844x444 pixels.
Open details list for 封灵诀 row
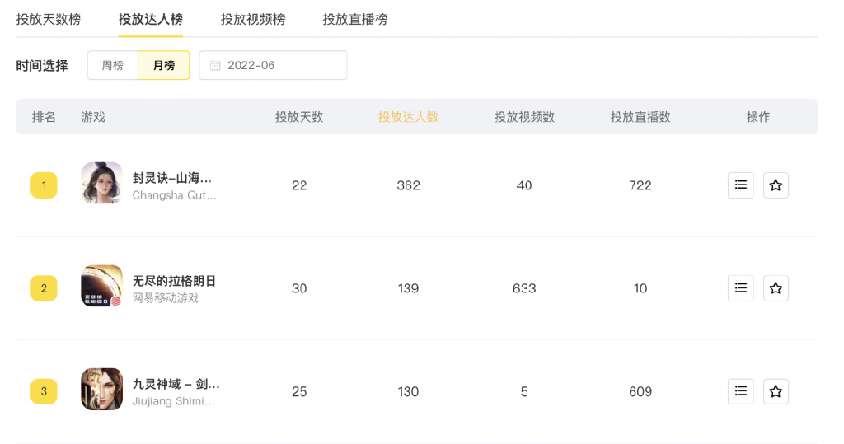point(740,185)
